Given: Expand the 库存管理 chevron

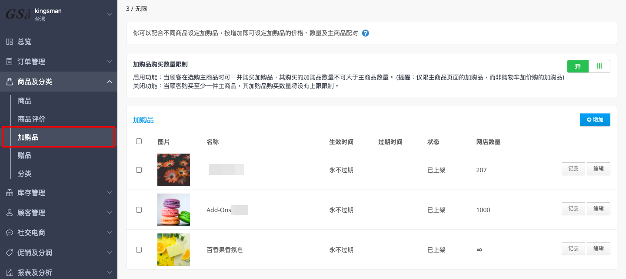Looking at the screenshot, I should tap(109, 193).
